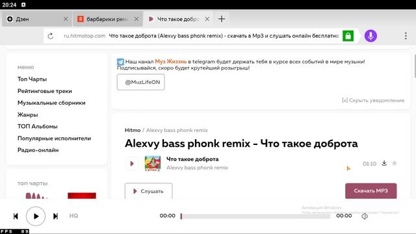Viewport: 416px width, 234px height.
Task: Click the player volume speaker icon
Action: (x=365, y=216)
